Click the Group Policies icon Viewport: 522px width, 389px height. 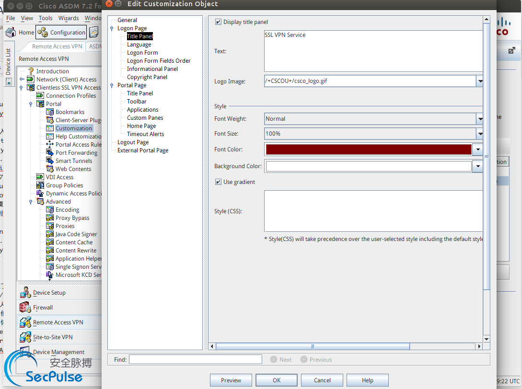tap(40, 185)
